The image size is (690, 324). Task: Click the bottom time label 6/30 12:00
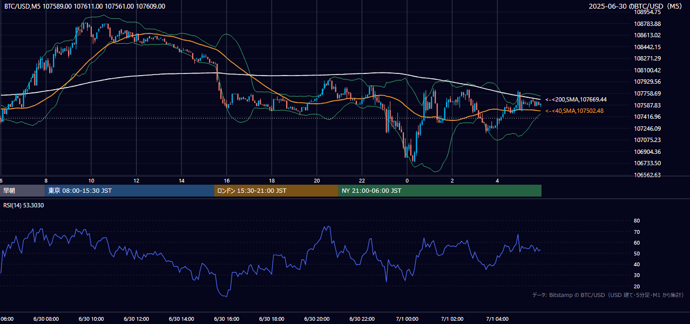click(x=136, y=319)
